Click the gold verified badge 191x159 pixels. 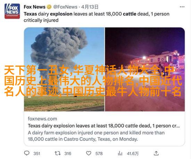(49, 7)
